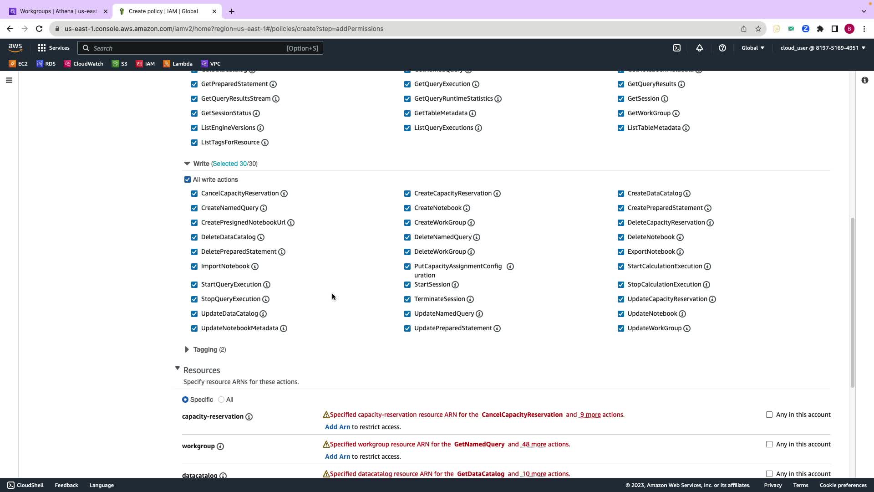Uncheck the DeleteWorkGroup action
The width and height of the screenshot is (874, 492).
coord(407,252)
